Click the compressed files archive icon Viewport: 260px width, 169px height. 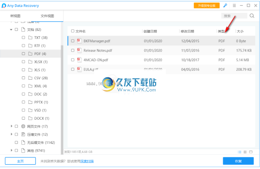[x=23, y=134]
